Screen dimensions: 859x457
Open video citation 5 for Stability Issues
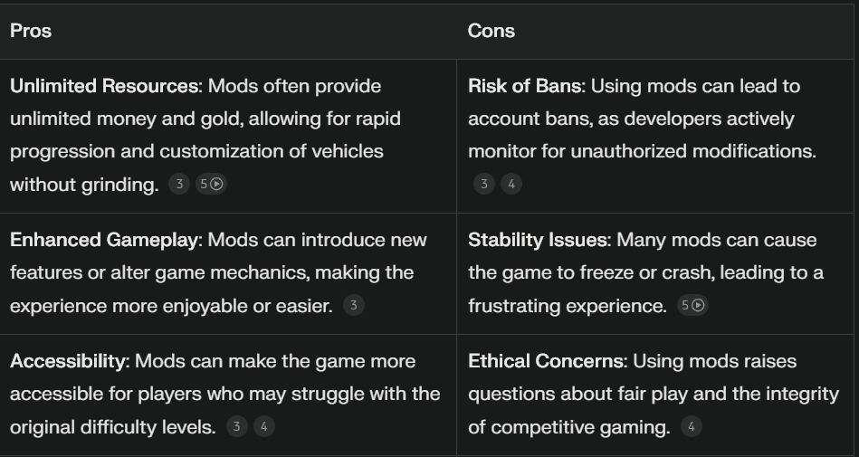coord(692,305)
